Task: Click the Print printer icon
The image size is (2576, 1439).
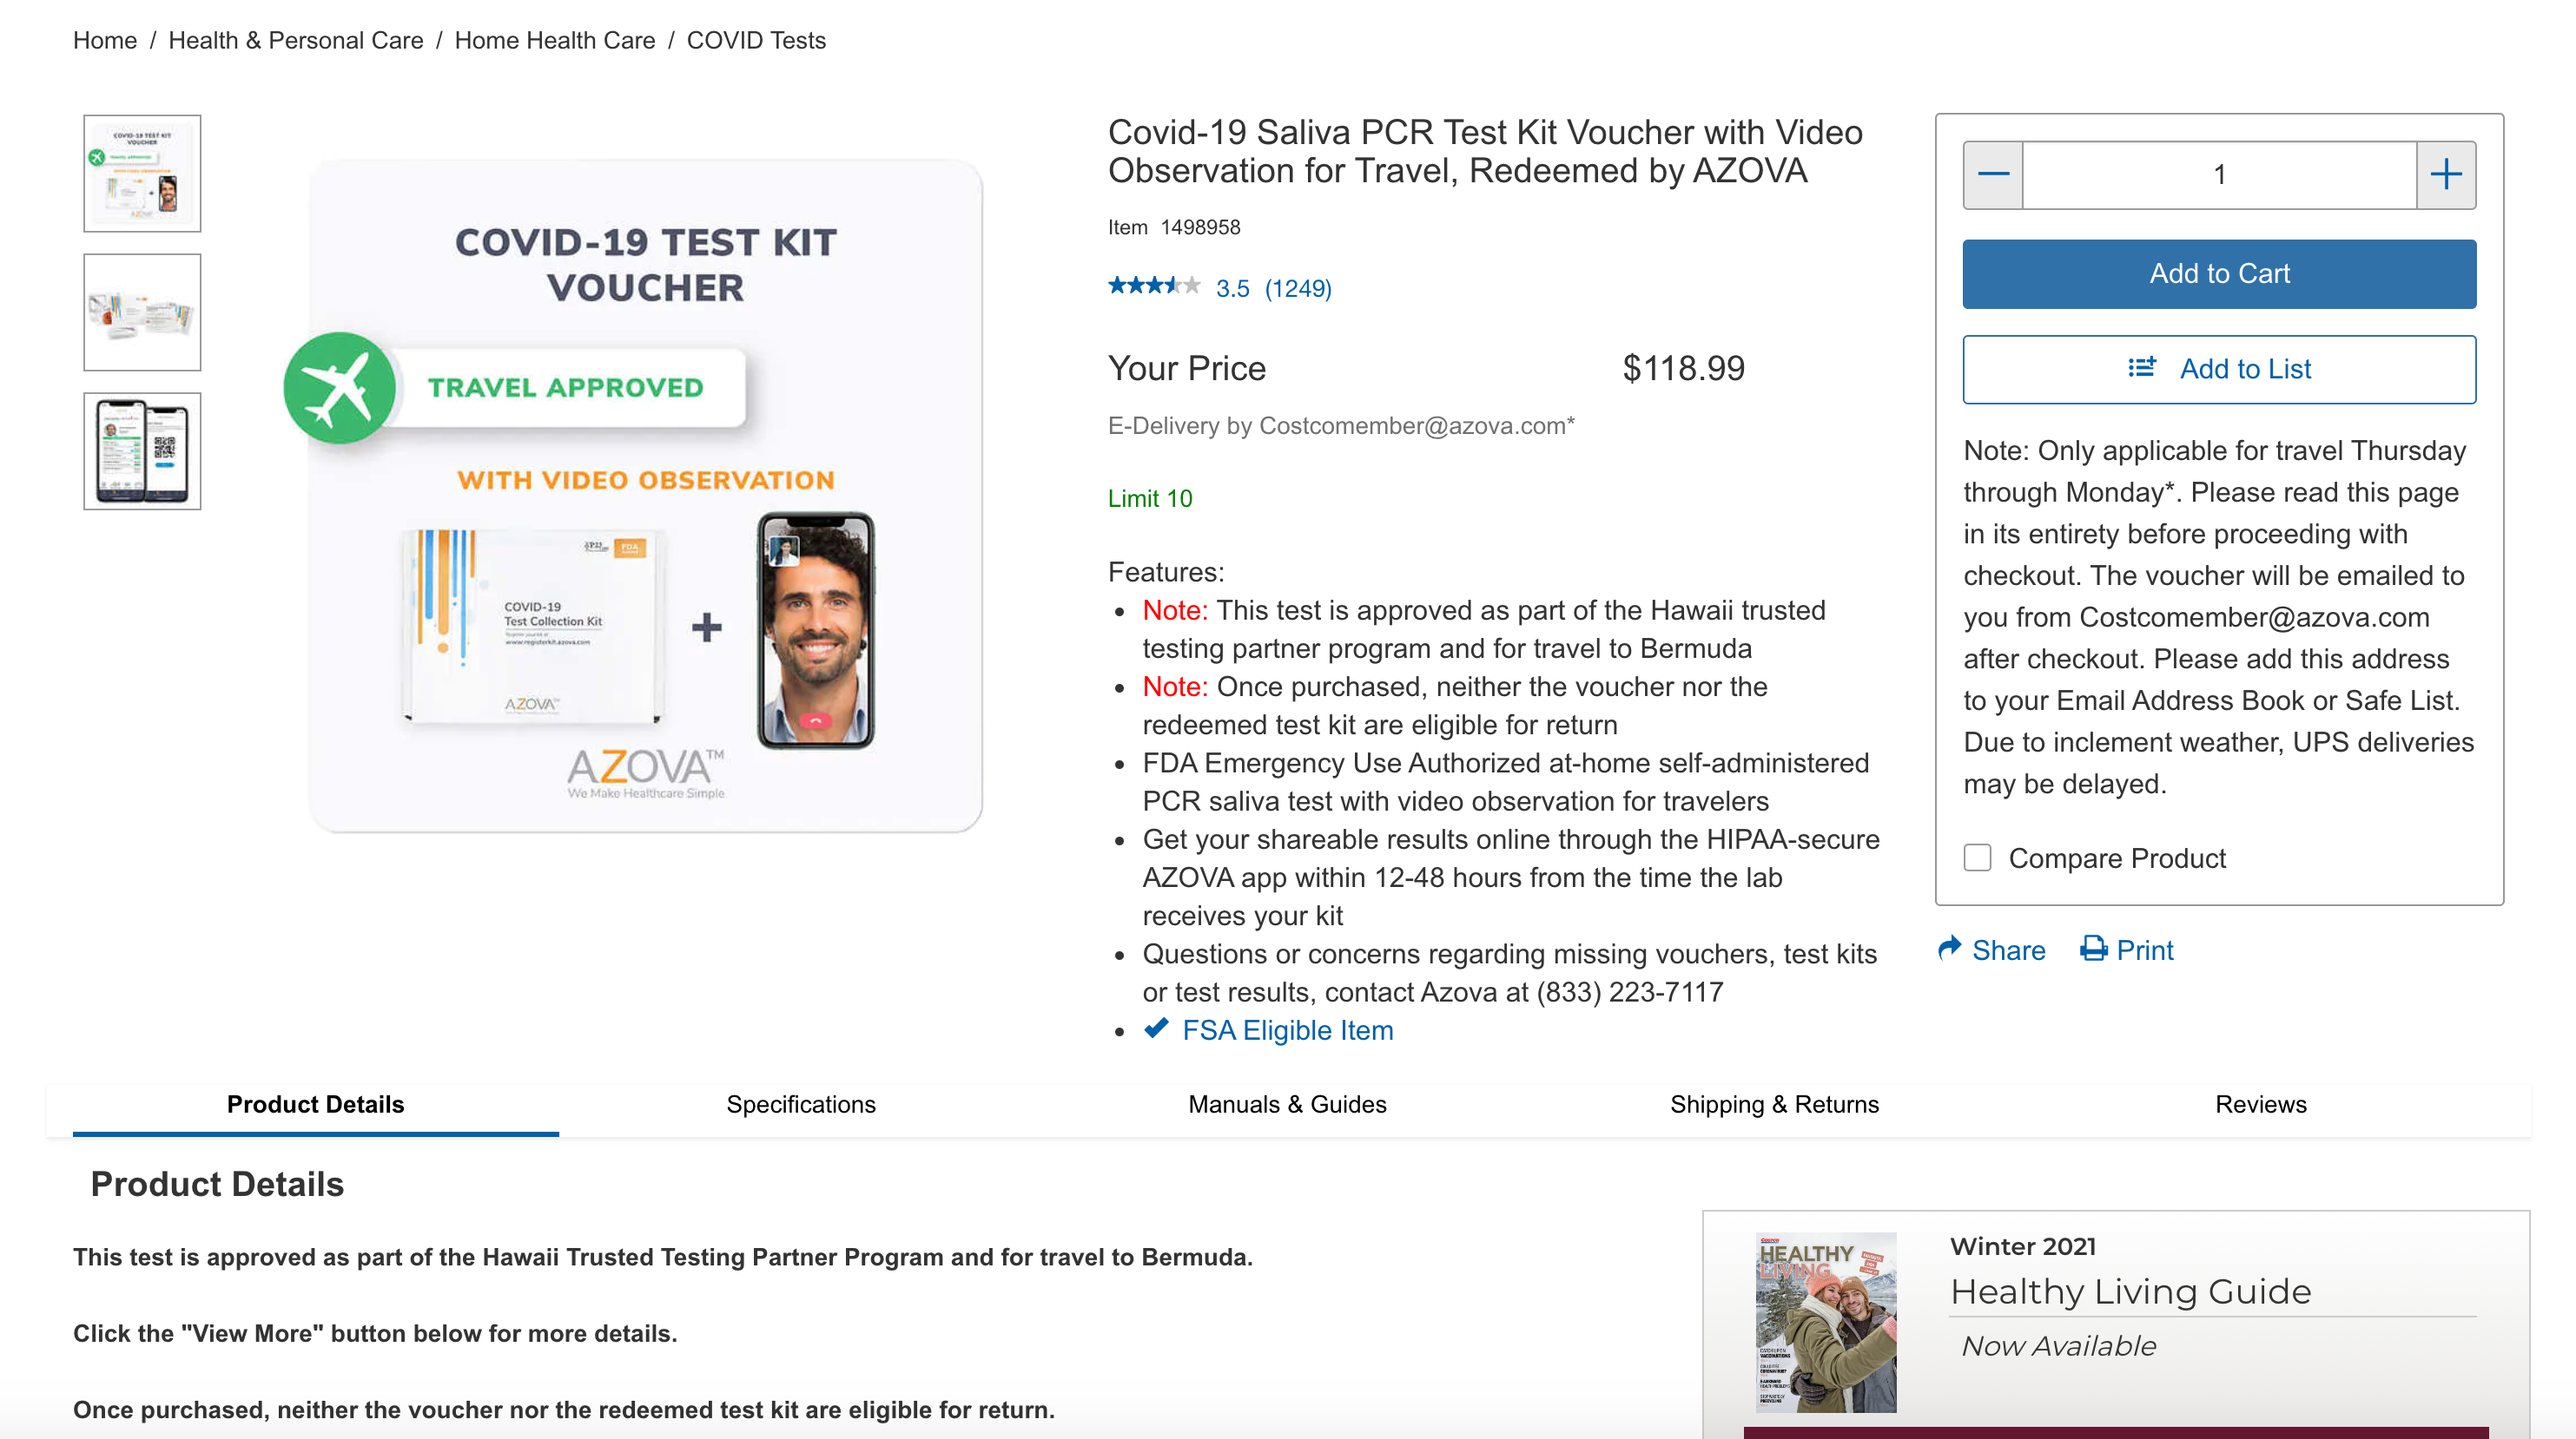Action: 2093,949
